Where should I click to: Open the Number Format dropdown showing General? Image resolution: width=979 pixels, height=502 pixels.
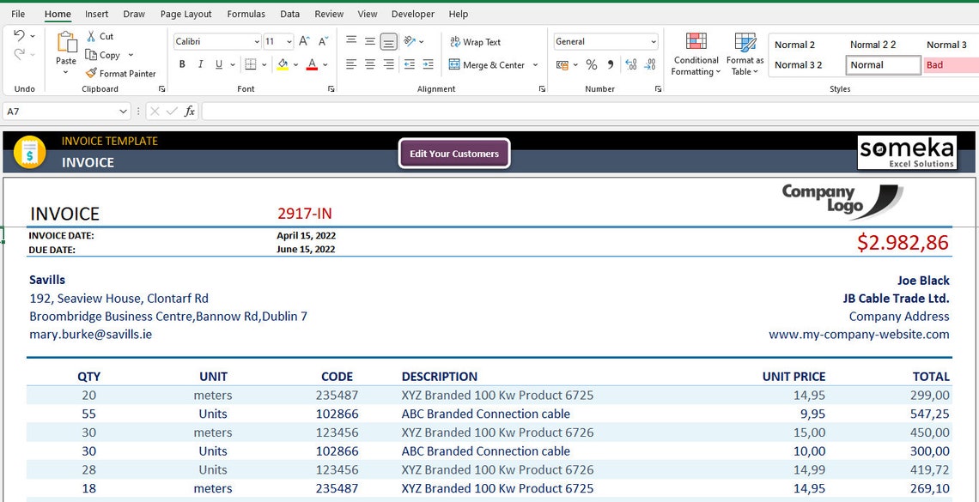pos(605,40)
